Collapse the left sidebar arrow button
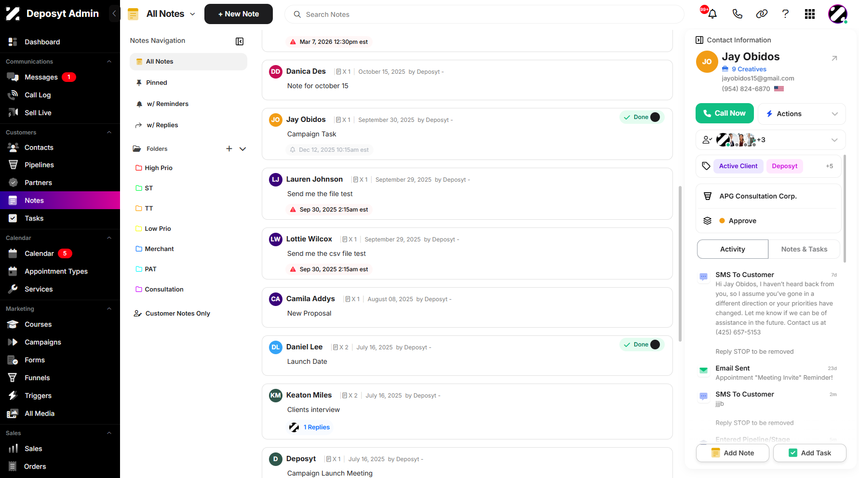Screen dimensions: 859x478 pos(114,13)
